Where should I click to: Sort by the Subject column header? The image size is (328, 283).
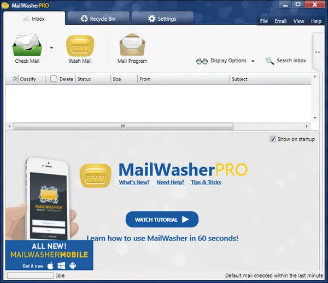click(270, 79)
